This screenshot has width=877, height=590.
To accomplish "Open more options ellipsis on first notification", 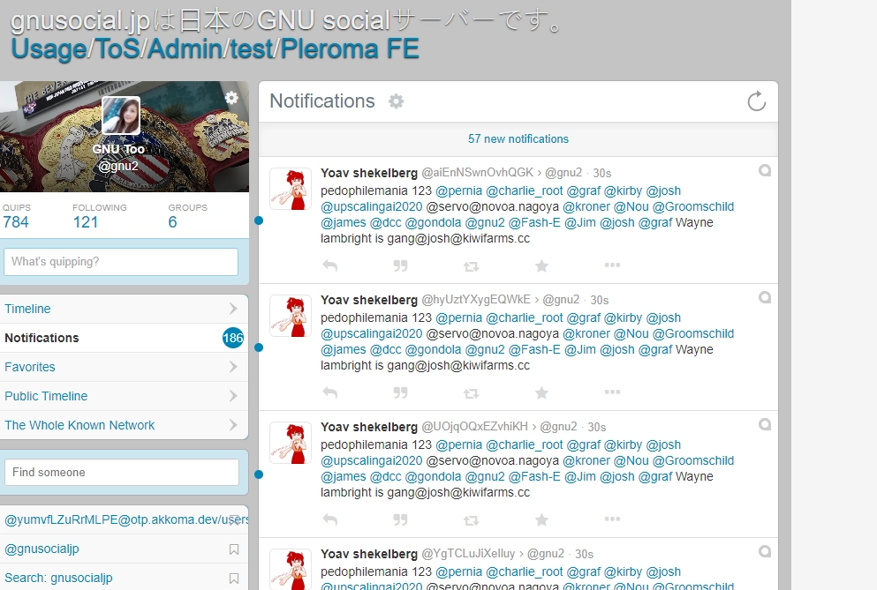I will tap(612, 265).
